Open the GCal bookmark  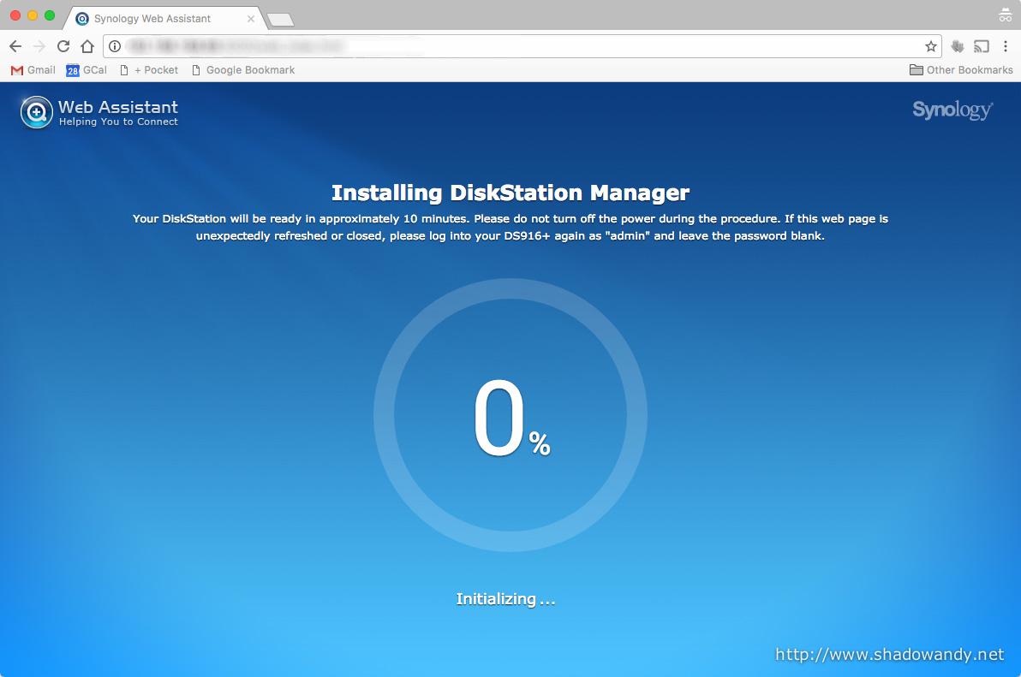coord(87,70)
